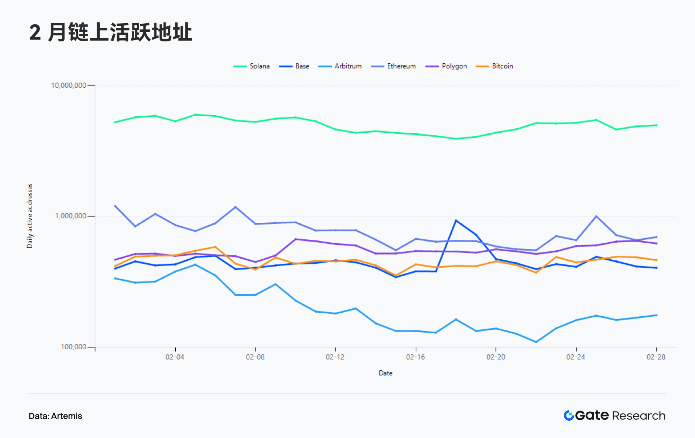Click the 1,000,000 y-axis label
Screen dimensions: 695x438
pyautogui.click(x=70, y=216)
